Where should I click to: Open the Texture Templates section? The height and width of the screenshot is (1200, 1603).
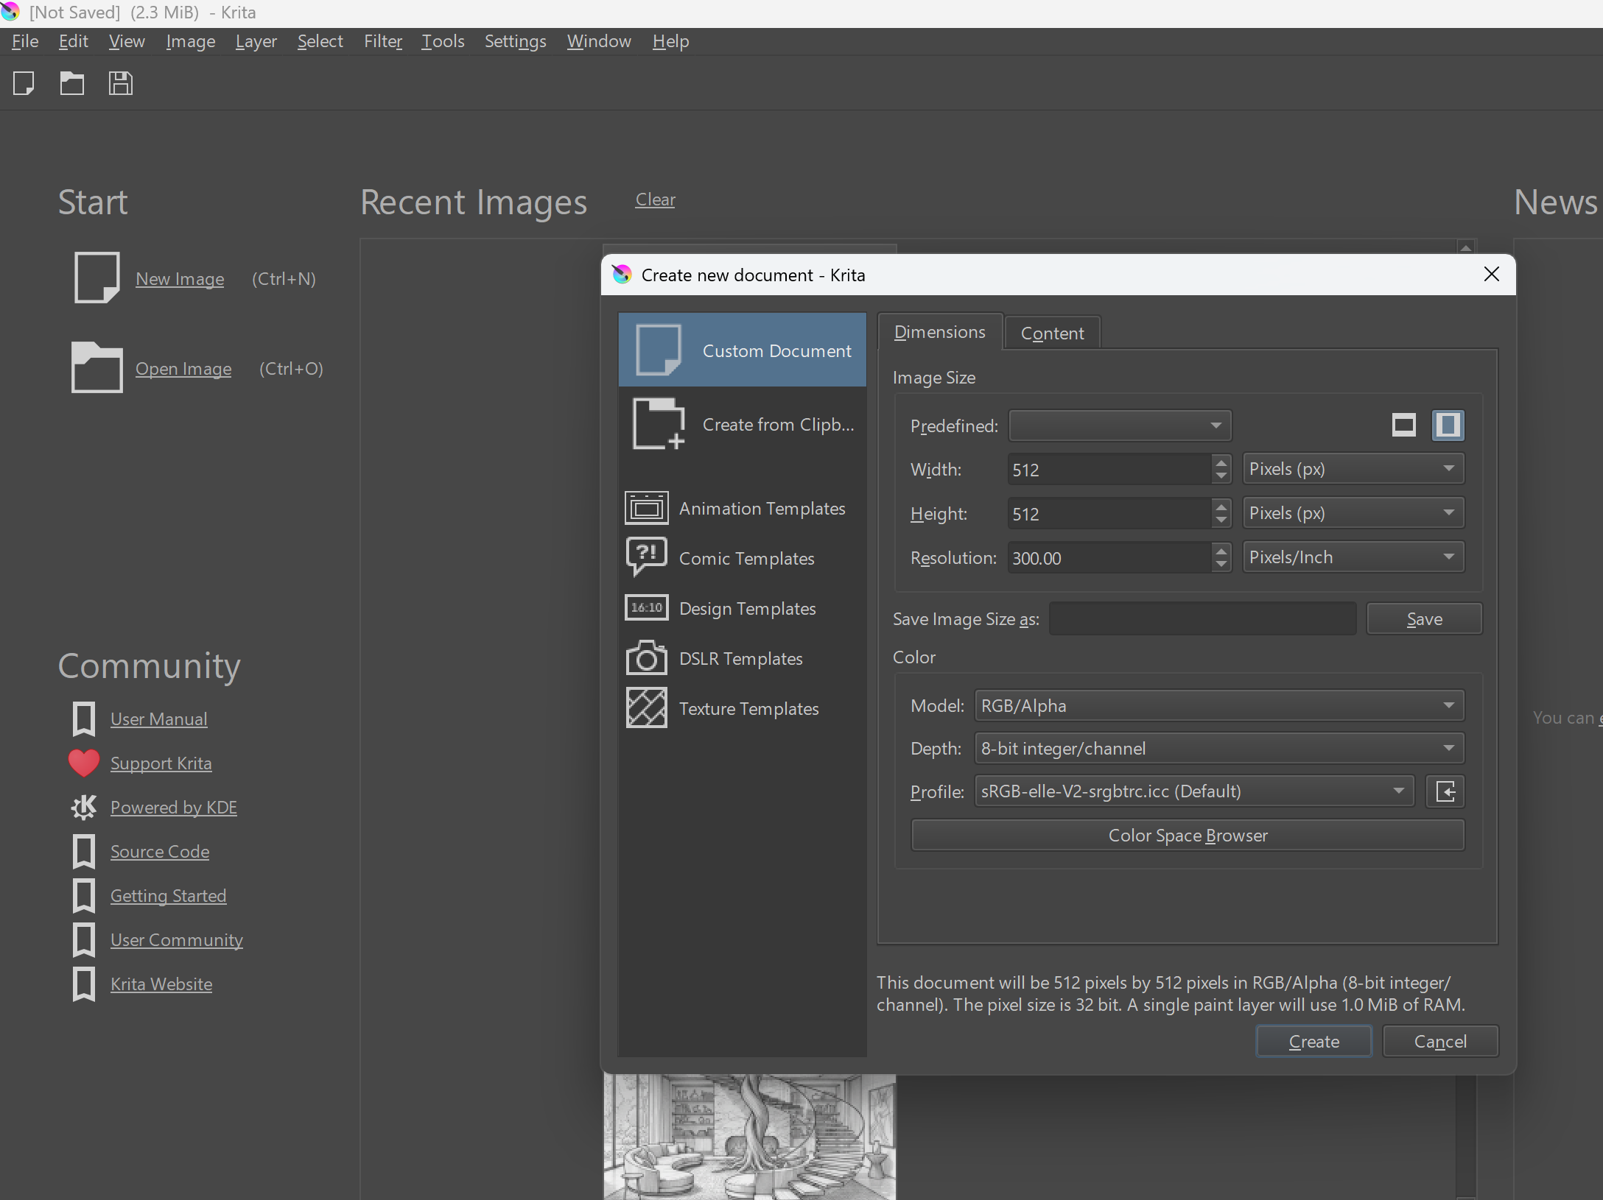coord(739,708)
